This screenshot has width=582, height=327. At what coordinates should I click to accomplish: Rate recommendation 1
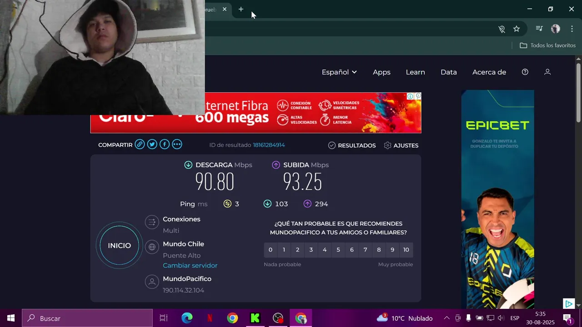pyautogui.click(x=284, y=250)
